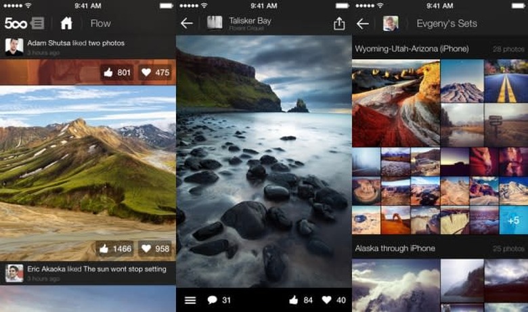This screenshot has height=312, width=528.
Task: Go back from Evgeny's Sets screen
Action: click(x=363, y=24)
